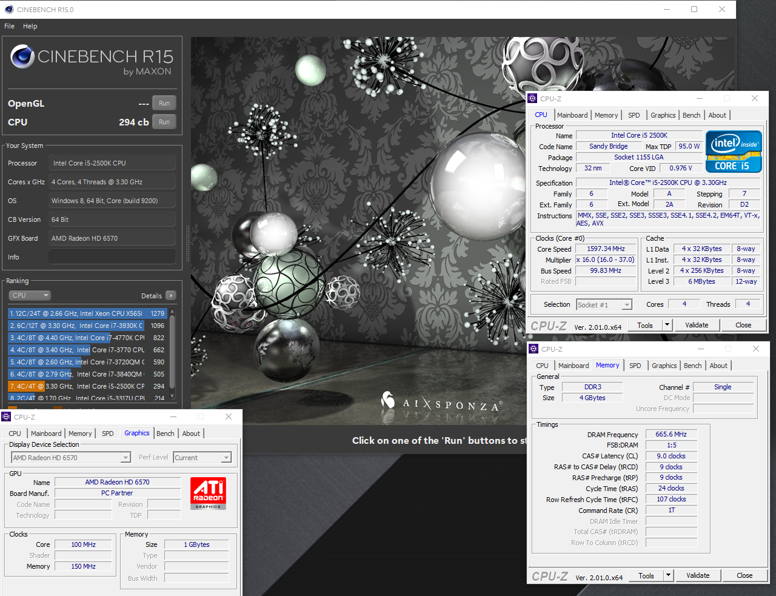
Task: Click Processor field Intel Core i5-2500K CPU
Action: [x=112, y=163]
